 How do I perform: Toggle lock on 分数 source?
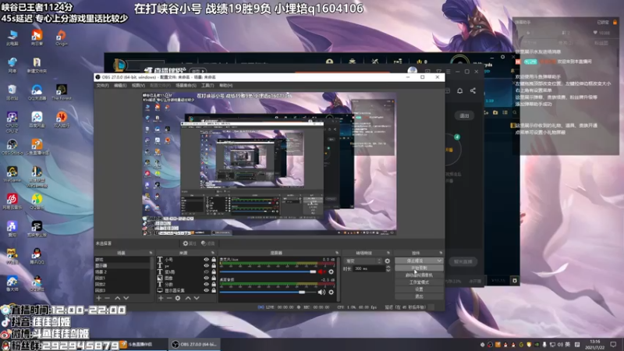pos(213,284)
